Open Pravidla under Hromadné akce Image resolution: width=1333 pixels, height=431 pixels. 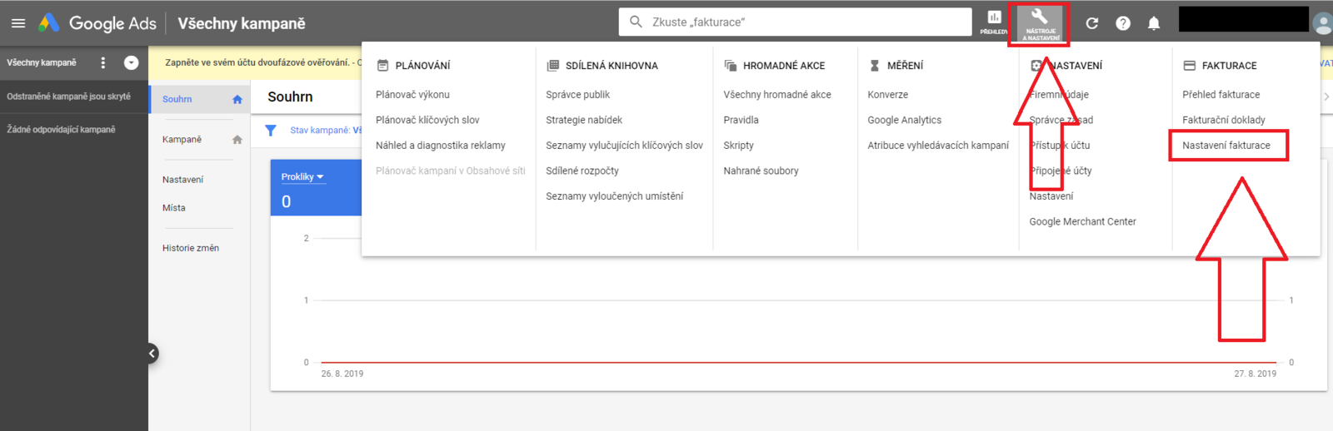tap(741, 120)
